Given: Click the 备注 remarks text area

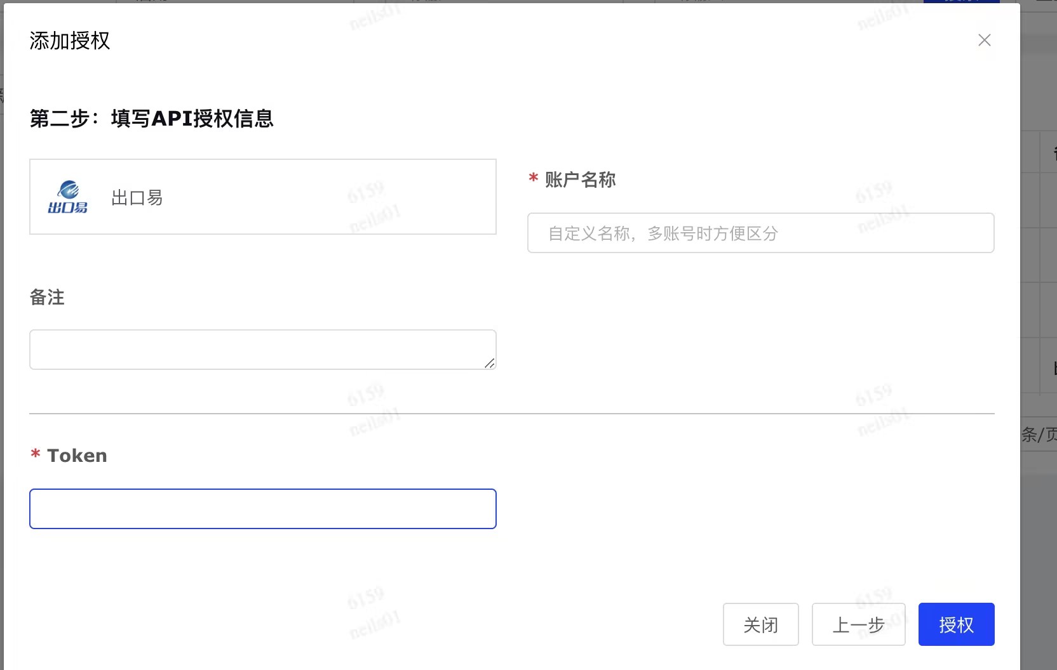Looking at the screenshot, I should tap(262, 349).
